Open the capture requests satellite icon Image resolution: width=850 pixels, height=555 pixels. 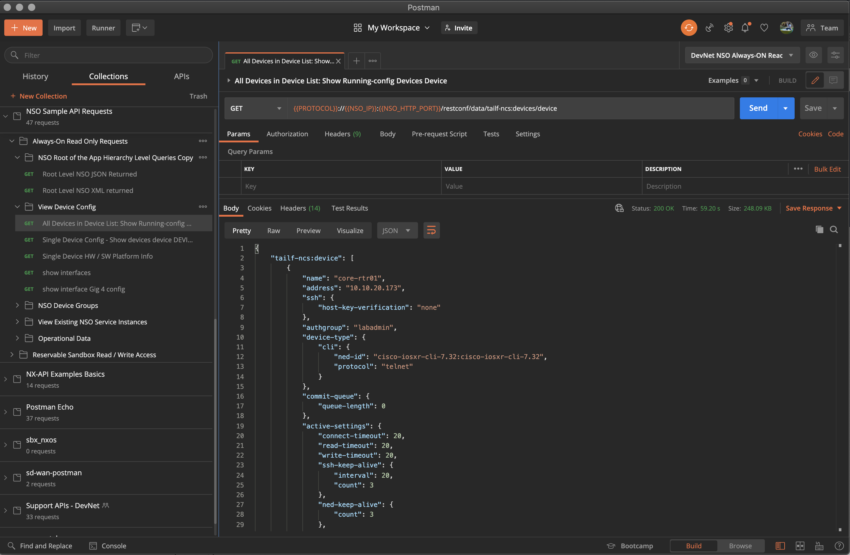[x=709, y=28]
